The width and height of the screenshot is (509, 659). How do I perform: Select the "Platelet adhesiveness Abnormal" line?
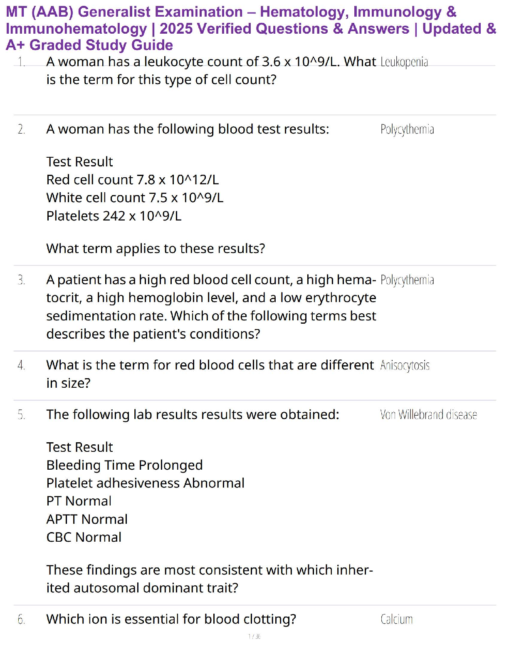point(145,483)
